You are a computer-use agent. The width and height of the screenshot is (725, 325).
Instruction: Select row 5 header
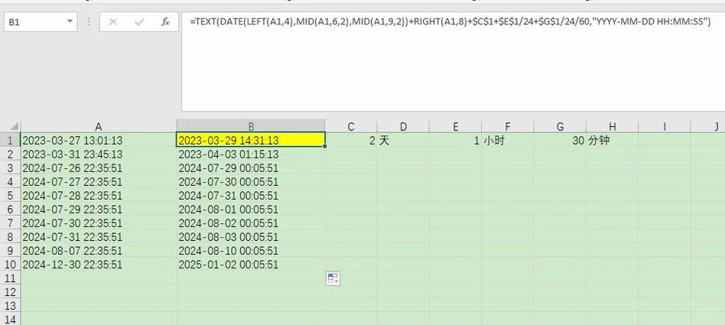[x=10, y=196]
